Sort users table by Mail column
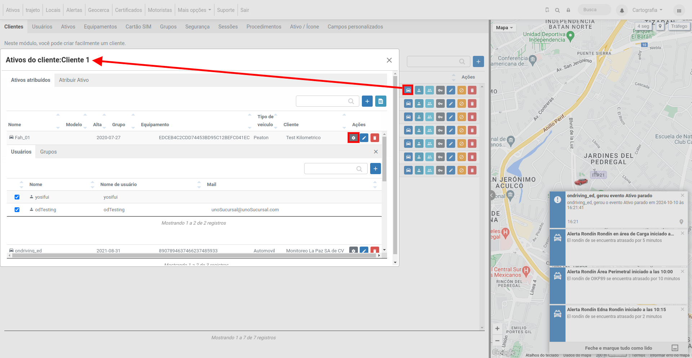The image size is (692, 358). click(x=212, y=184)
